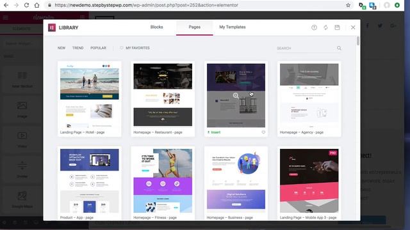The height and width of the screenshot is (230, 410).
Task: Show MY FAVORITES templates
Action: 135,48
